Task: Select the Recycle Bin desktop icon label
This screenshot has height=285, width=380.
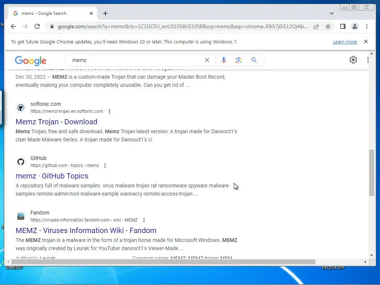Action: pyautogui.click(x=333, y=268)
